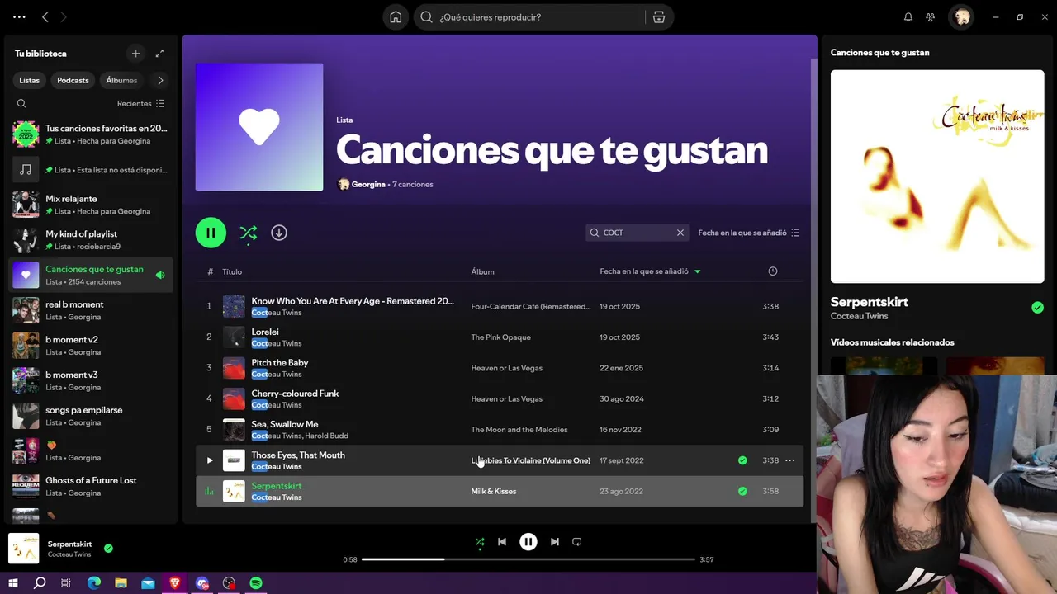The height and width of the screenshot is (594, 1057).
Task: Toggle liked checkmark on Those Eyes, That Mouth
Action: (x=742, y=460)
